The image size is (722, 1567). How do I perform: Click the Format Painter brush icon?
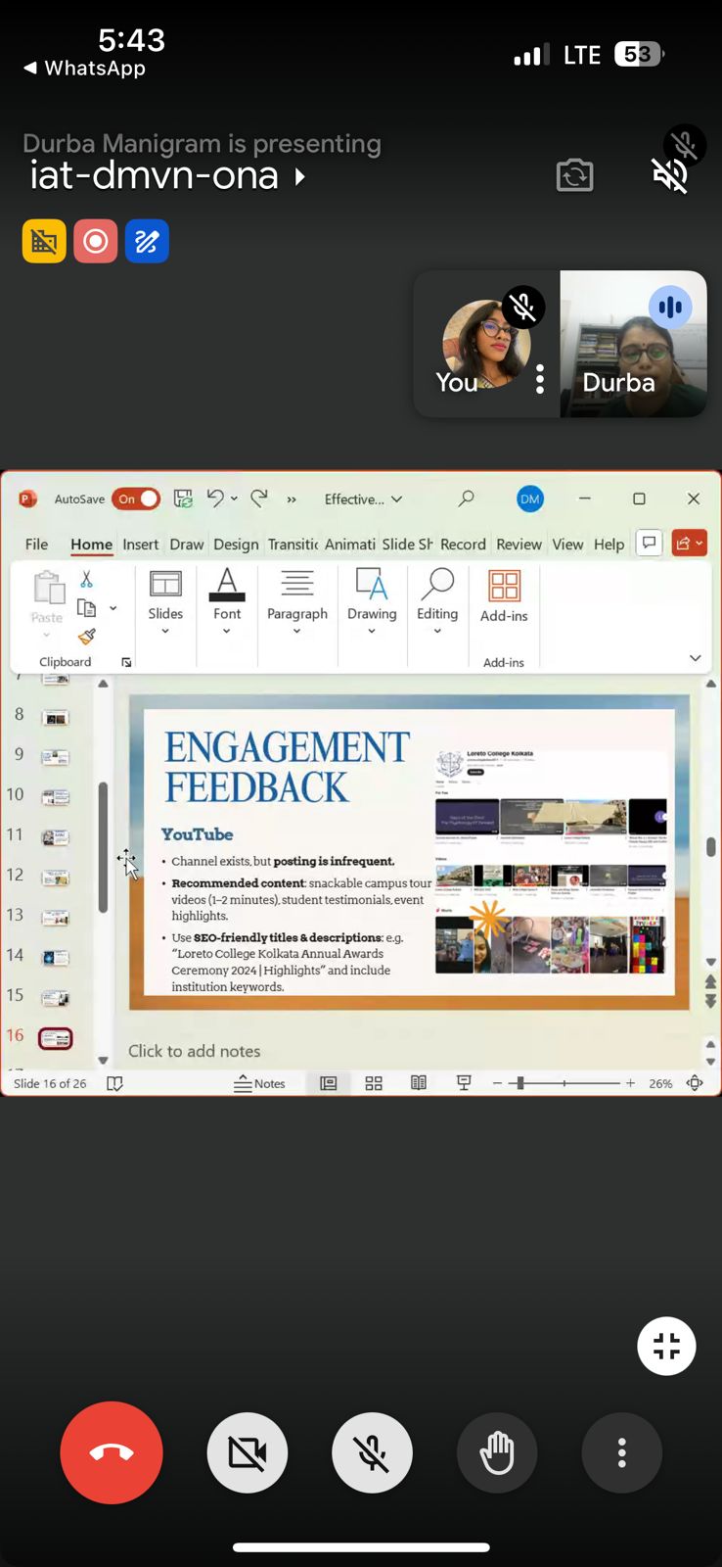pos(87,637)
